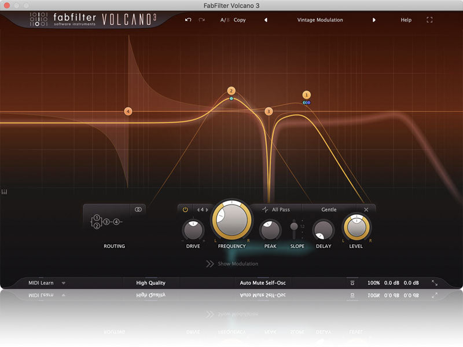Open the Gentle filter style dropdown
463x347 pixels.
point(329,209)
